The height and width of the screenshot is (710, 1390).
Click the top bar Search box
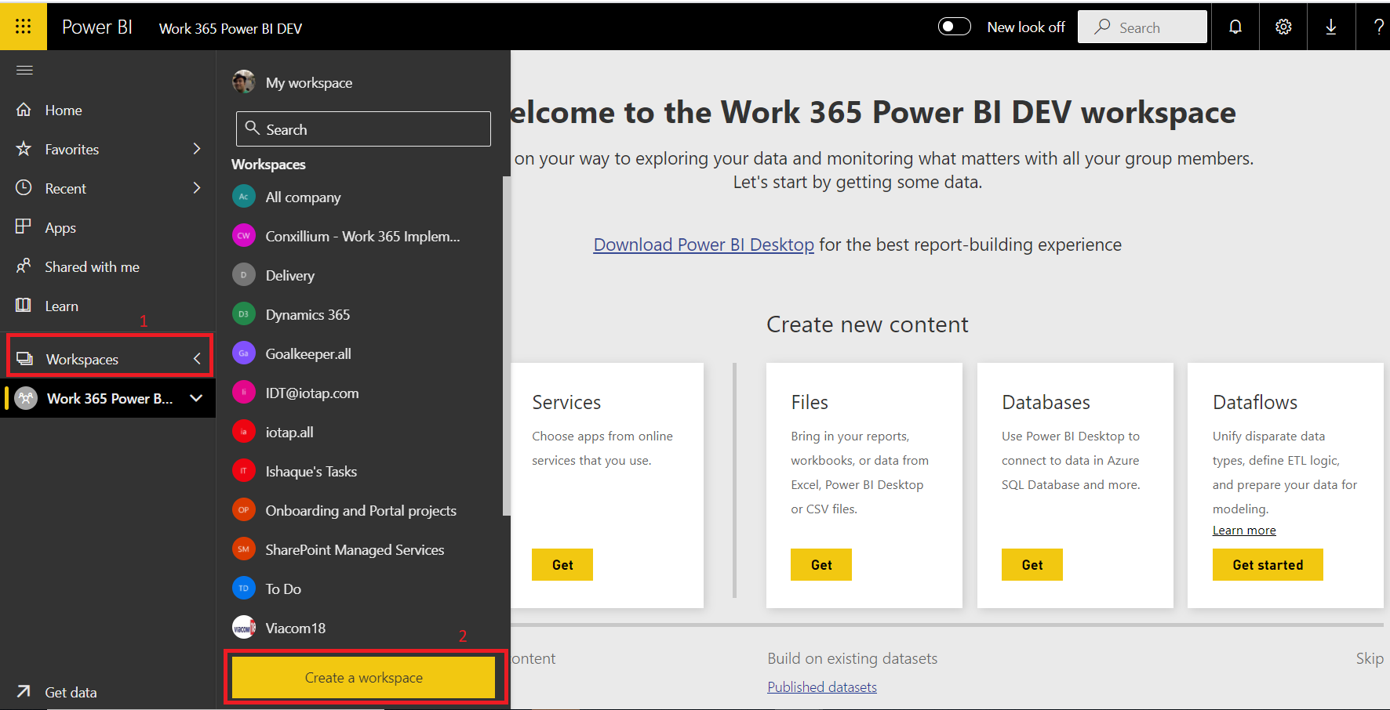pos(1142,27)
